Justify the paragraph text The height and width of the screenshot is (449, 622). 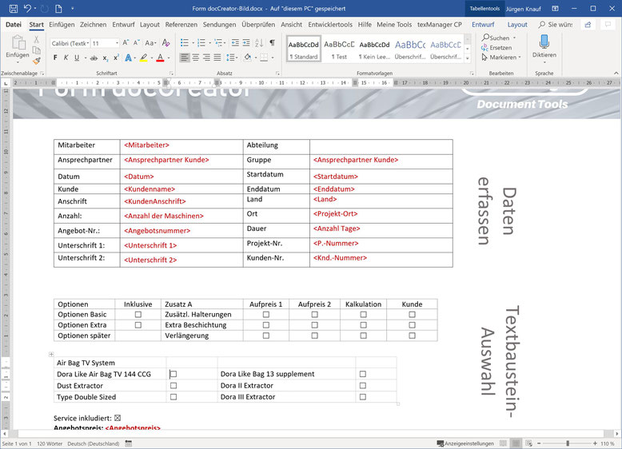click(x=217, y=58)
